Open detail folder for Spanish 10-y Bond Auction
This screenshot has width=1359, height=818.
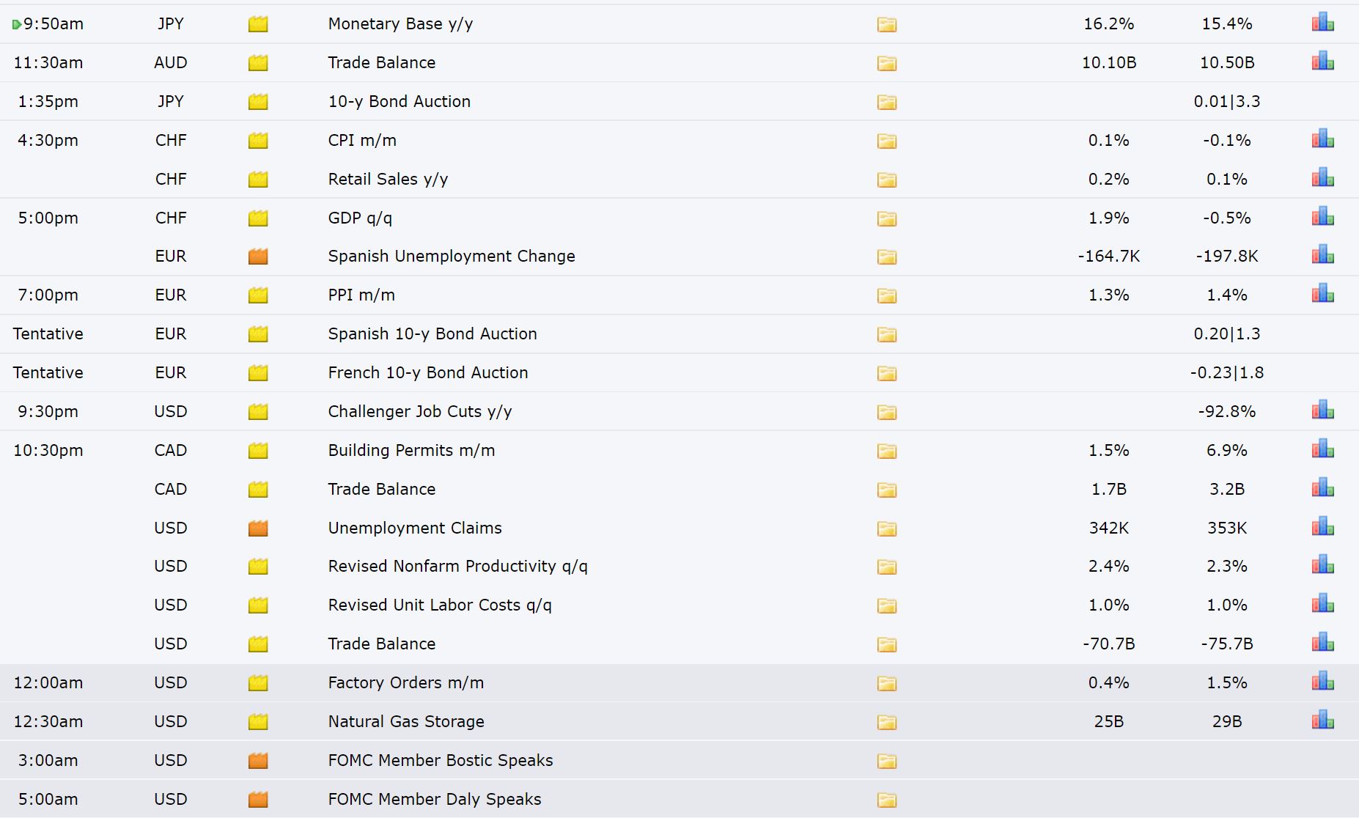point(887,334)
